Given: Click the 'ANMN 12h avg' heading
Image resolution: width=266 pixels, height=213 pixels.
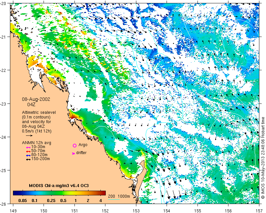Looking at the screenshot, I should [37, 143].
